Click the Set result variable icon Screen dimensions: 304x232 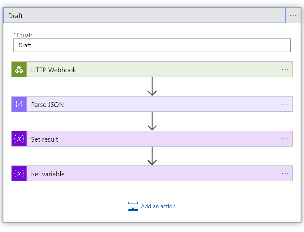(19, 139)
